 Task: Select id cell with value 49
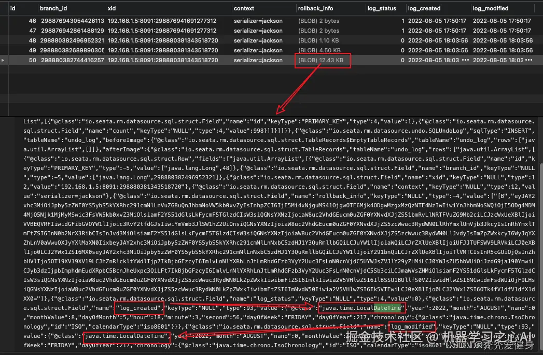tap(33, 50)
